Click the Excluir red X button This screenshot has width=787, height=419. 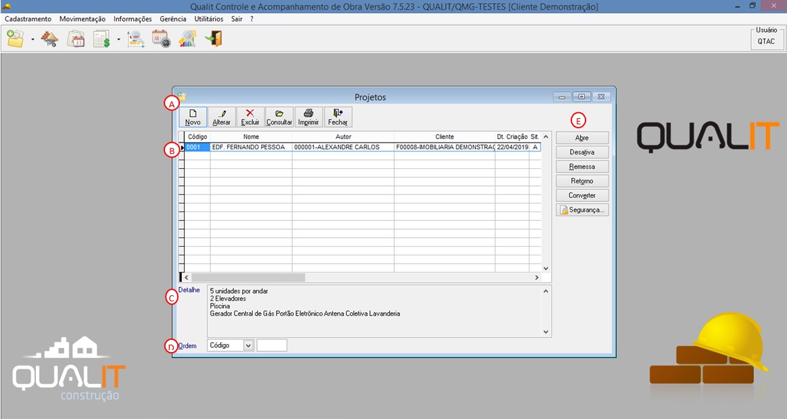250,117
